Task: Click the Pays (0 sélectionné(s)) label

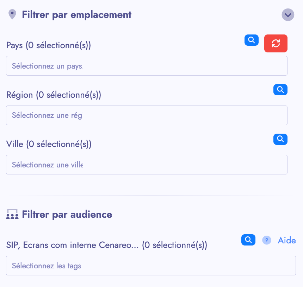Action: coord(49,45)
